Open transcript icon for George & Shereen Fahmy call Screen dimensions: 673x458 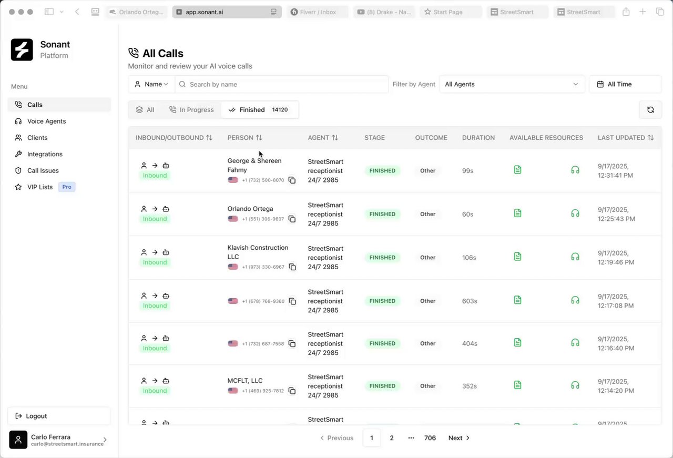click(x=517, y=170)
